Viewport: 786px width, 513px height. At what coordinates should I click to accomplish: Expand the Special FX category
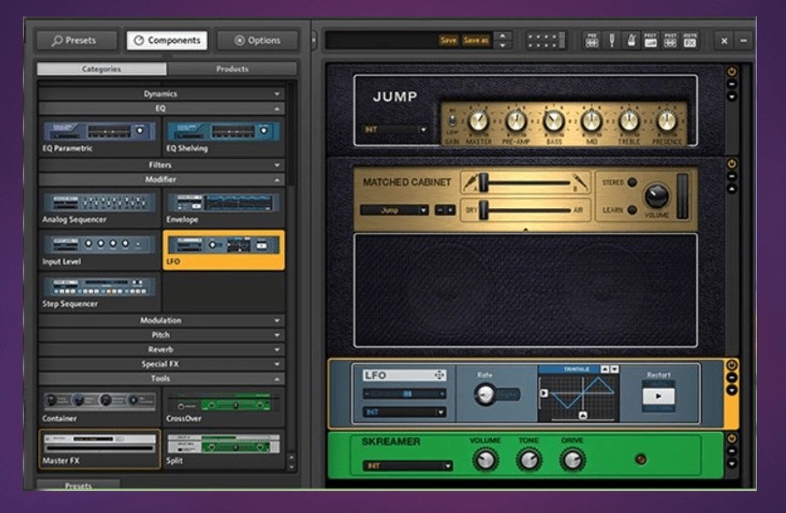tap(162, 364)
